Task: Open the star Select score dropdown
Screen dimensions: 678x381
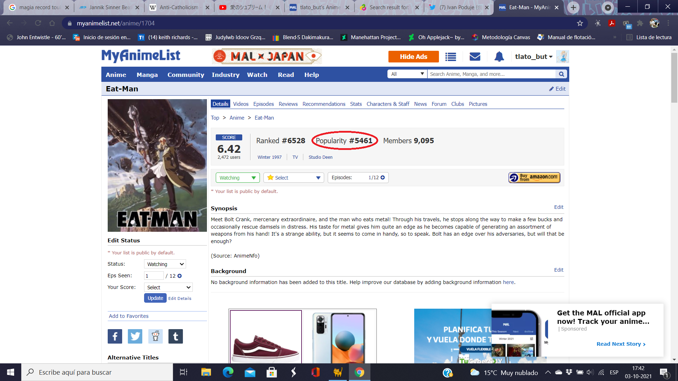Action: [293, 178]
